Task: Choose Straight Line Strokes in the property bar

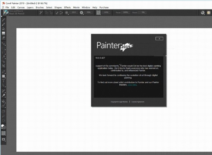Action: tap(51, 13)
